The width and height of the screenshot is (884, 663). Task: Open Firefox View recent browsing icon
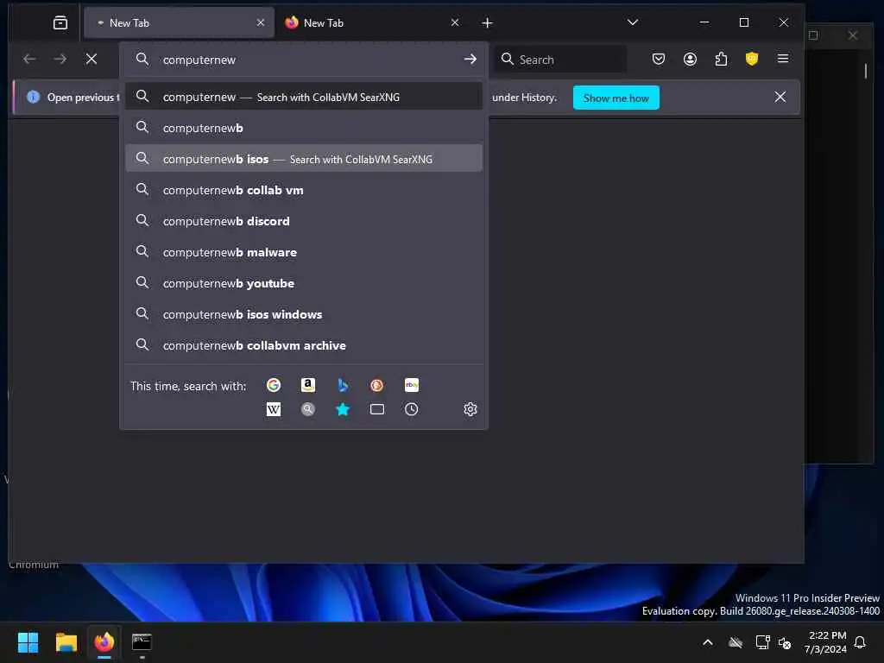[x=60, y=22]
